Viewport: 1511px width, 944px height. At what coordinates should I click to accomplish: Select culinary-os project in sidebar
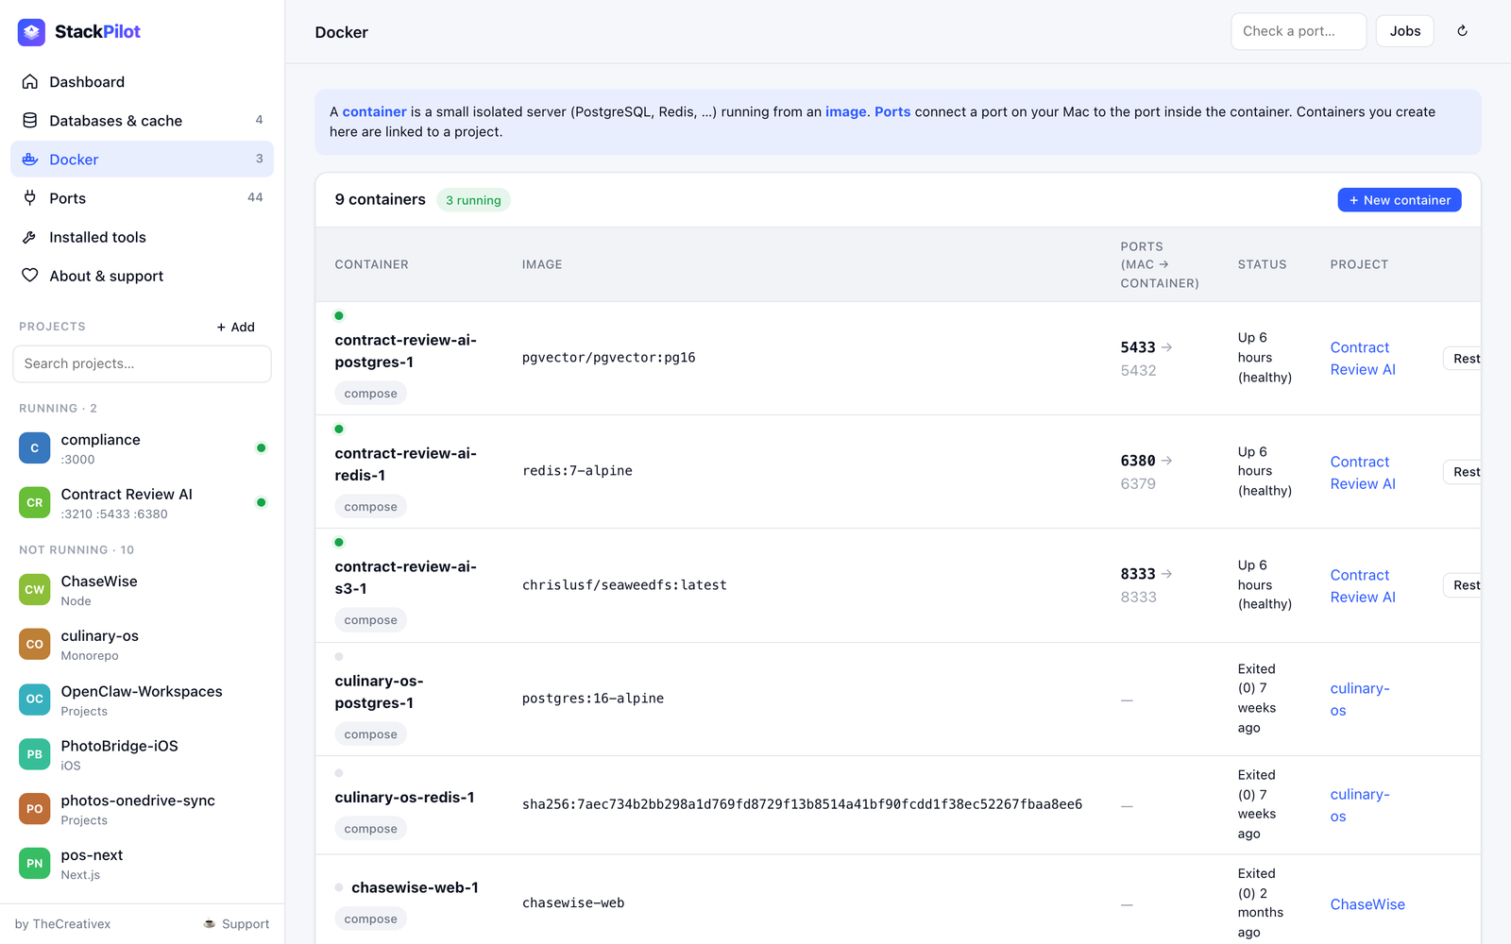point(142,645)
